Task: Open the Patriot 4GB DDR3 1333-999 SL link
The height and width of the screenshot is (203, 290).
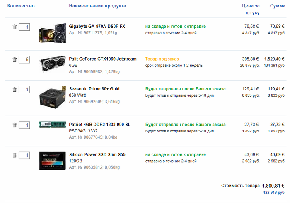Action: pos(99,128)
